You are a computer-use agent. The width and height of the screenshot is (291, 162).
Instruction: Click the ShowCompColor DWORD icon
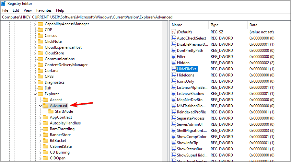click(x=173, y=136)
